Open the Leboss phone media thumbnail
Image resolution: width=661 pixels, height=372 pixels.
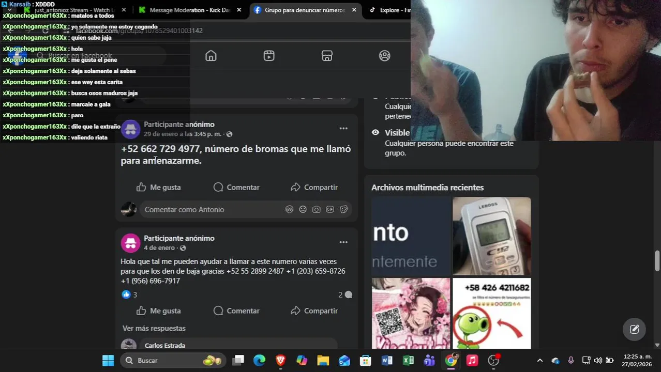coord(491,236)
